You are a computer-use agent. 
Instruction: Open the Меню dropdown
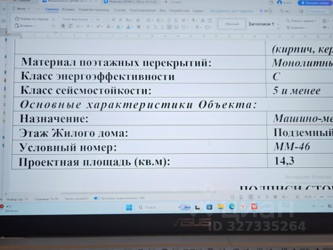tap(21, 9)
